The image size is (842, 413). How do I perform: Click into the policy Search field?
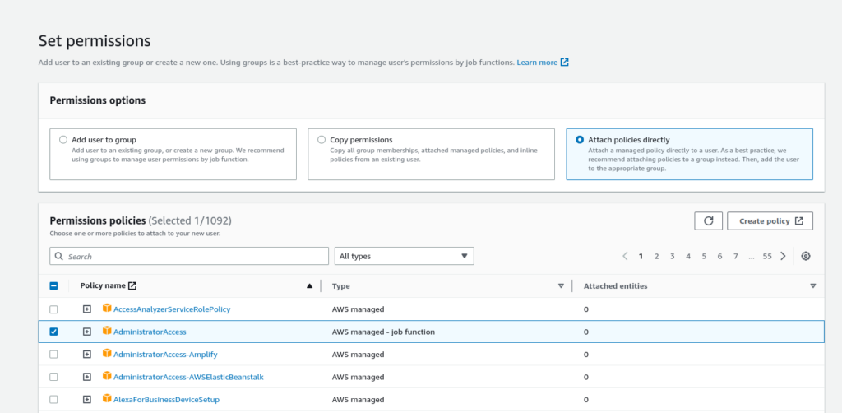coord(189,256)
